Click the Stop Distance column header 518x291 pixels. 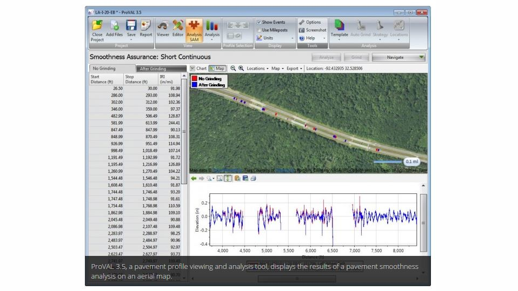[141, 79]
